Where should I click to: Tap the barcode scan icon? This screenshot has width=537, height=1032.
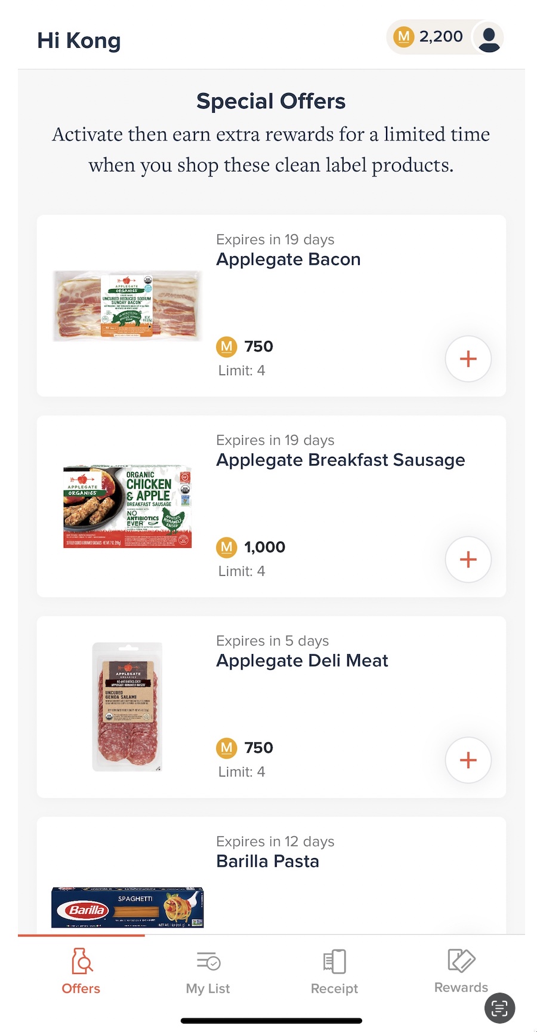click(x=499, y=1008)
